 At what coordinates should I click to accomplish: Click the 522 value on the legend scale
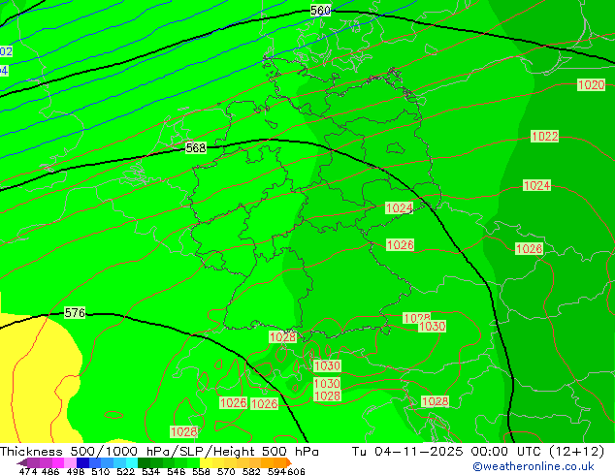pyautogui.click(x=125, y=471)
